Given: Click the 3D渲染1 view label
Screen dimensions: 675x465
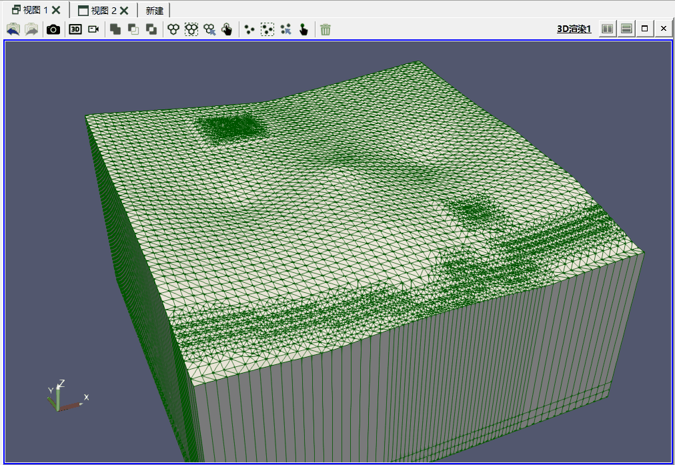Looking at the screenshot, I should (574, 29).
